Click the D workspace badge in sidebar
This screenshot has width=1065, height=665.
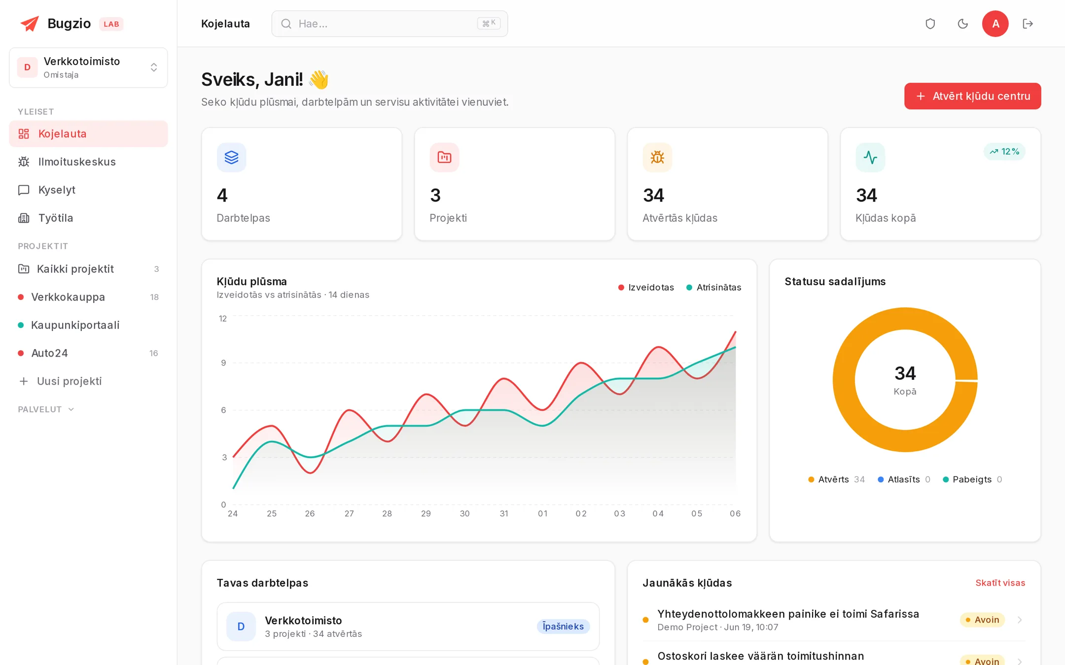27,67
